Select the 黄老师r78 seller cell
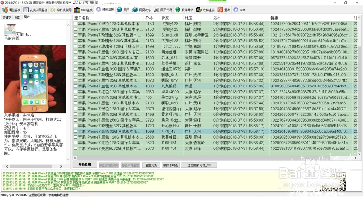Viewport: 363px width, 197px height. [x=172, y=114]
